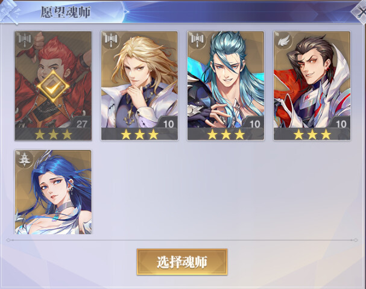Click class icon on red-haired card

(x=25, y=40)
